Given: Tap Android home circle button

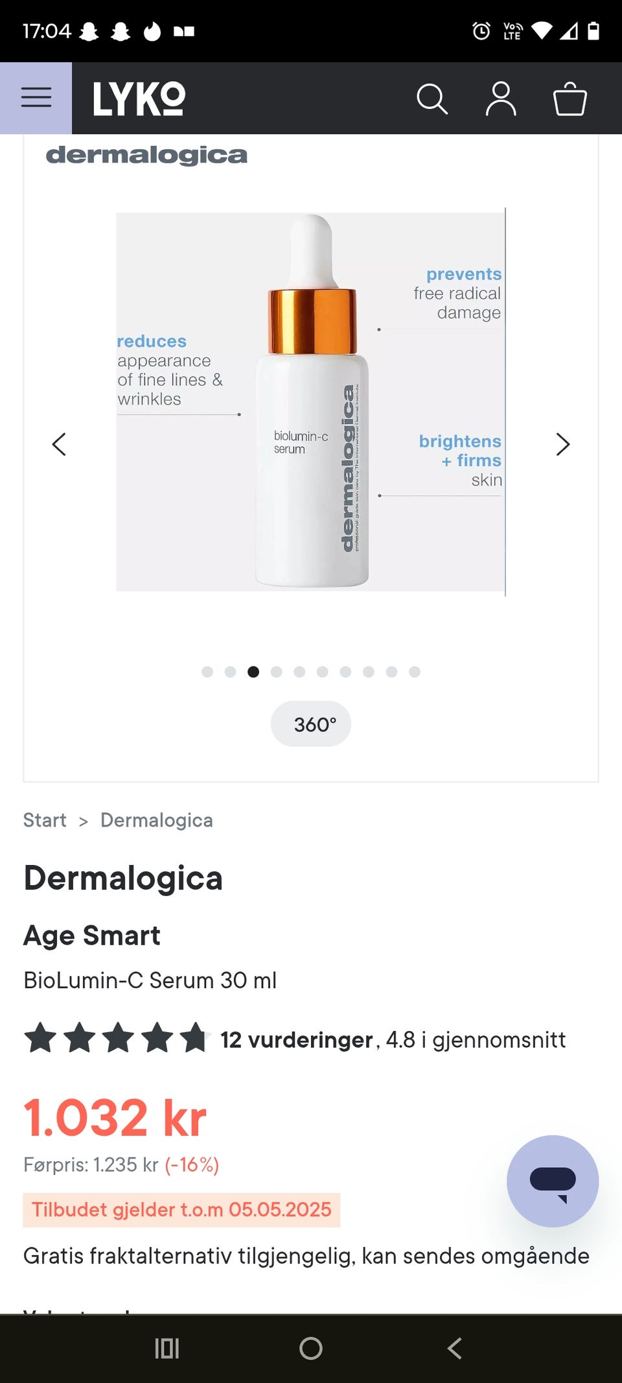Looking at the screenshot, I should pos(311,1349).
